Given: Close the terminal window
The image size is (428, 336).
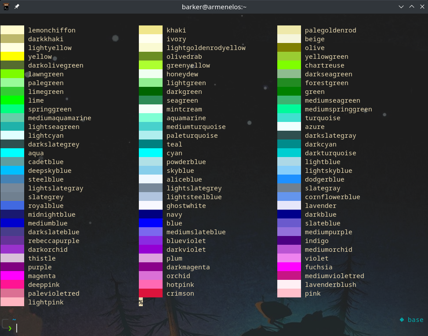Looking at the screenshot, I should point(422,7).
